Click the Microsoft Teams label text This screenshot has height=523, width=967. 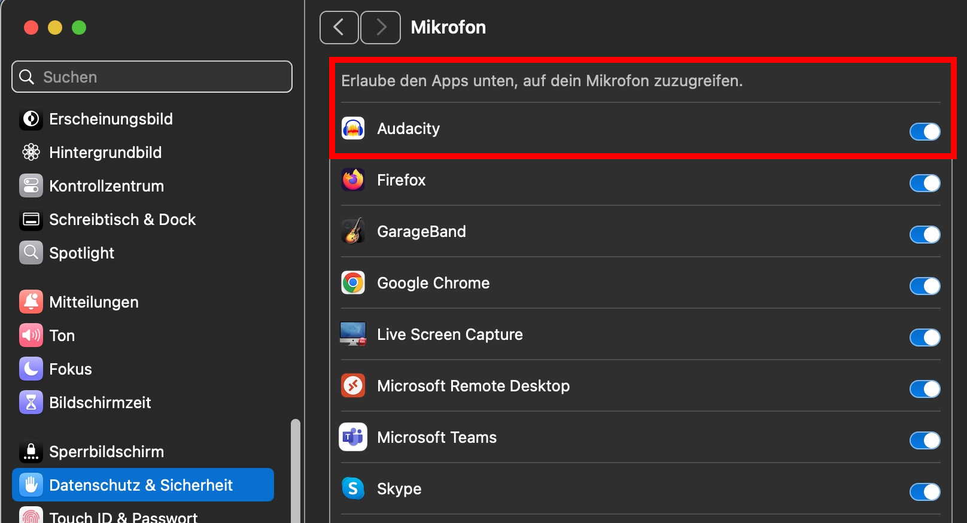[437, 437]
